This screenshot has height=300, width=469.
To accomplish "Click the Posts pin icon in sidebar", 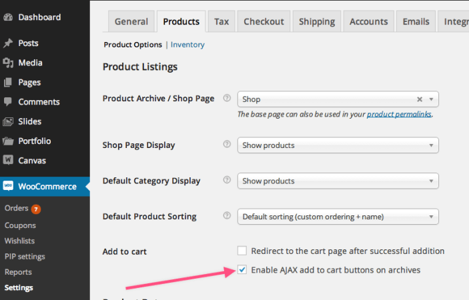I will [8, 43].
